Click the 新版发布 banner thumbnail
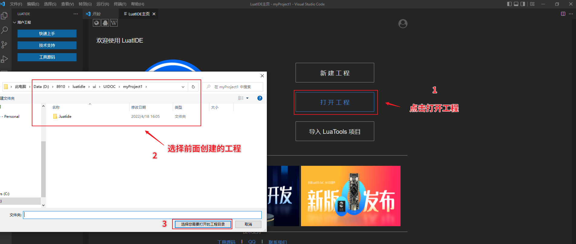Viewport: 576px width, 244px height. pos(351,196)
